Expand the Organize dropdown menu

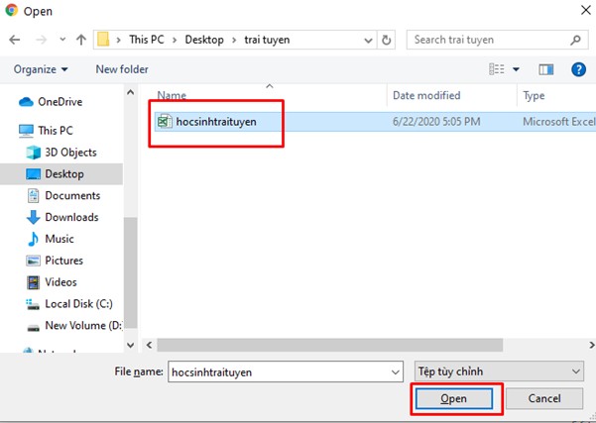click(41, 69)
